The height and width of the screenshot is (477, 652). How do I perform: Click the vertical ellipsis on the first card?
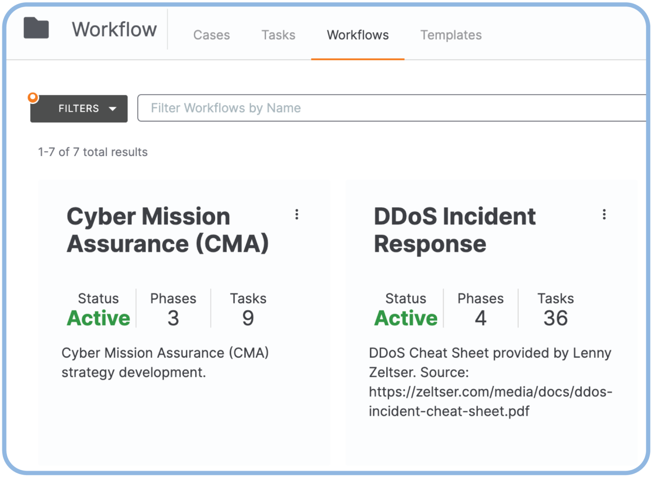pos(297,215)
